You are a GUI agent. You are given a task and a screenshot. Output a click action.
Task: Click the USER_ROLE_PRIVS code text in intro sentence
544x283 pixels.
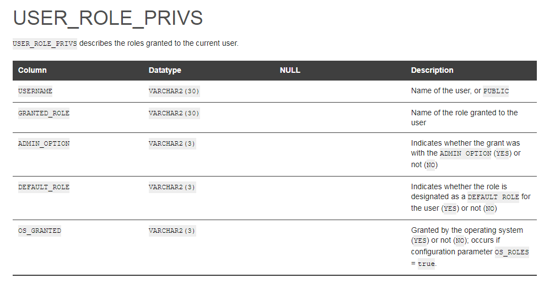[45, 44]
